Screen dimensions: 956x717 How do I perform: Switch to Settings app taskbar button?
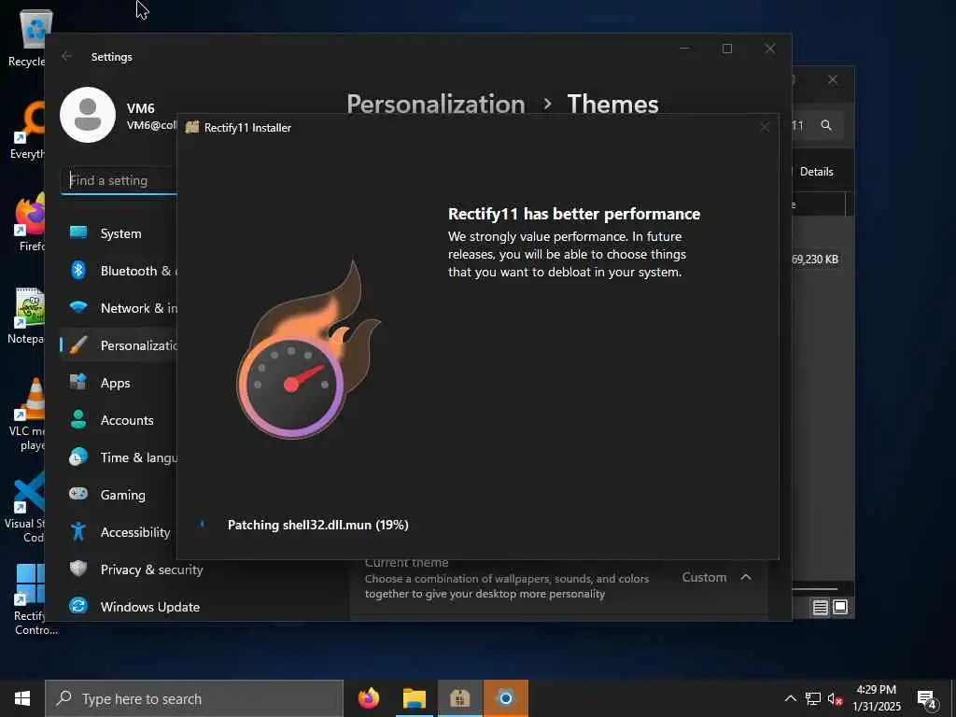[x=505, y=698]
